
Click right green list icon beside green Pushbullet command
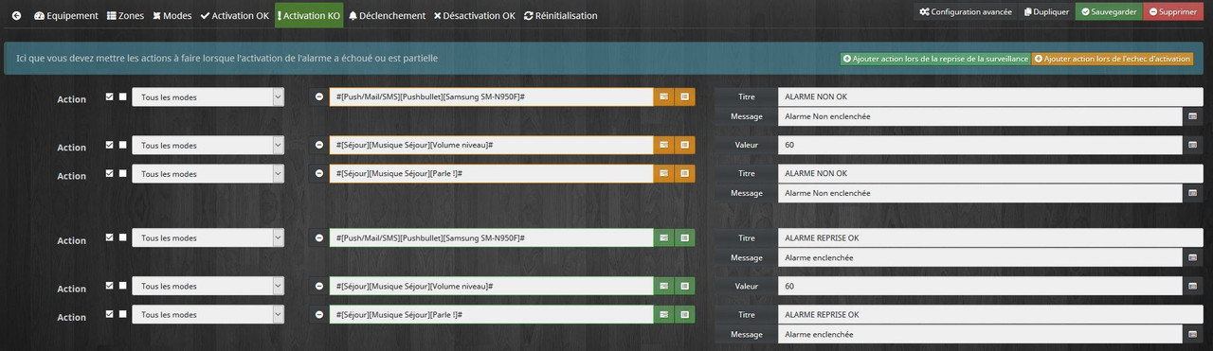click(684, 237)
